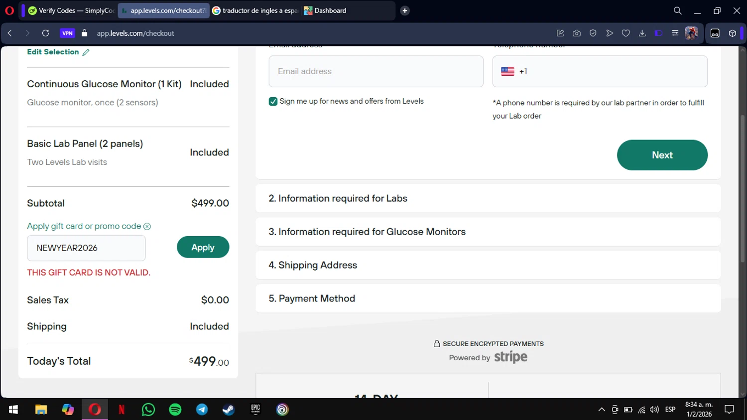Expand 2. Information required for Labs

[x=488, y=198]
